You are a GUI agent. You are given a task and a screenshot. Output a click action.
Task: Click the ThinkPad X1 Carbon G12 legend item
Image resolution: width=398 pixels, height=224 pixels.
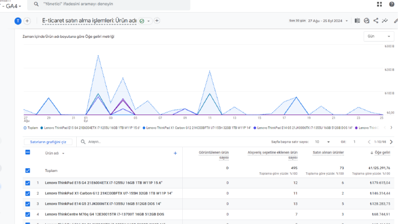click(197, 128)
